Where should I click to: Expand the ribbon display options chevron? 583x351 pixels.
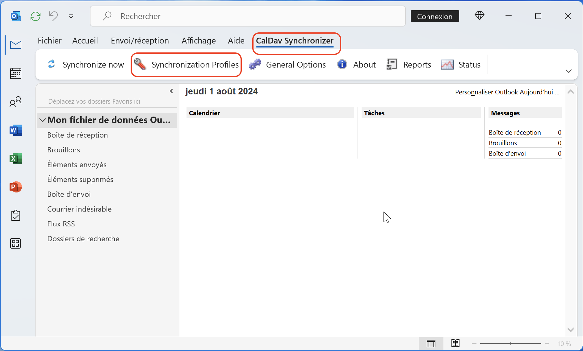569,71
